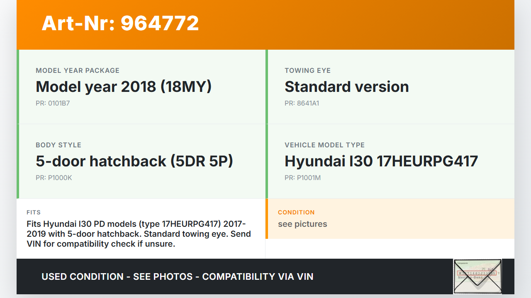The width and height of the screenshot is (531, 298).
Task: Select the 5-door hatchback (5DR 5P) value
Action: (134, 161)
